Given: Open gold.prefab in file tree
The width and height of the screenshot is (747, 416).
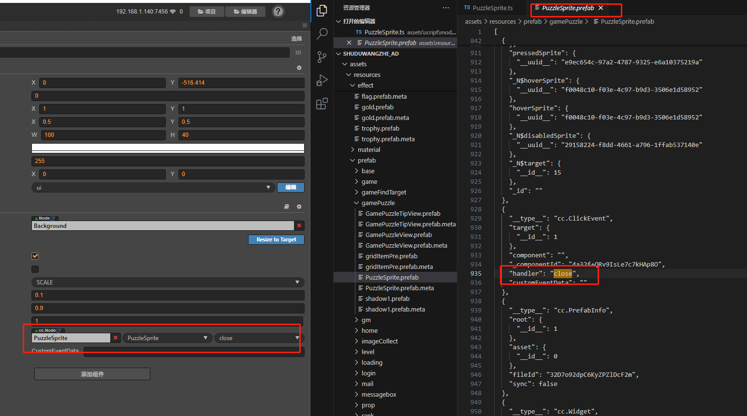Looking at the screenshot, I should point(378,107).
